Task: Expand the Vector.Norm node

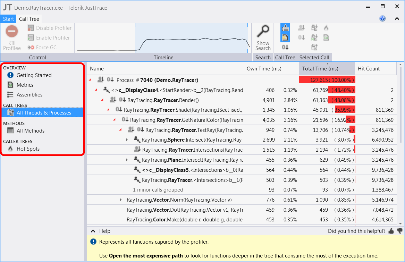Action: [x=121, y=200]
